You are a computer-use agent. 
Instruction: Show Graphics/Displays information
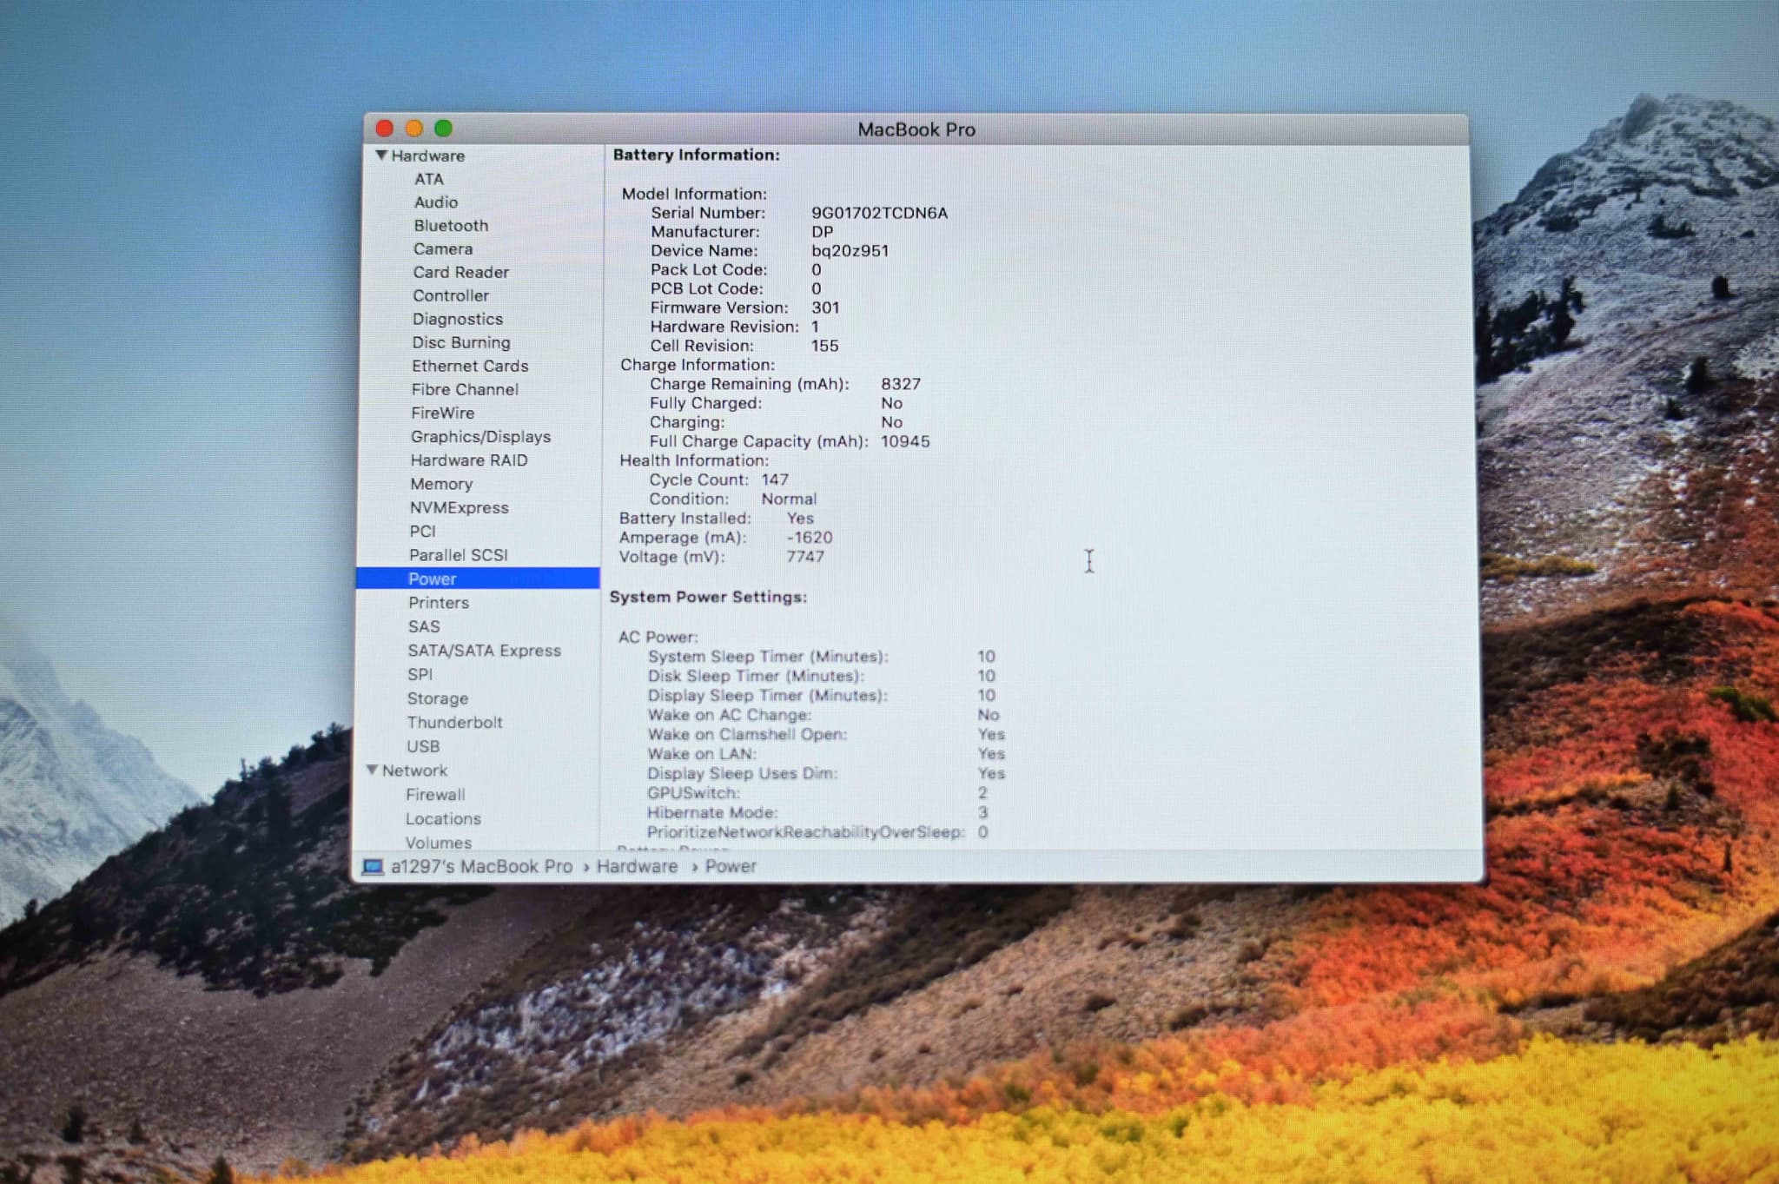(x=481, y=437)
